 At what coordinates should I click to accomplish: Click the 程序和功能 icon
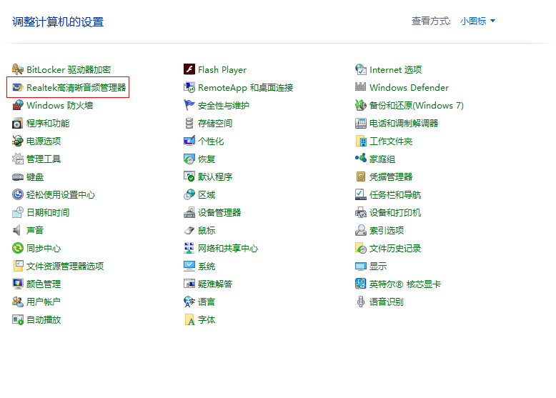pos(18,123)
